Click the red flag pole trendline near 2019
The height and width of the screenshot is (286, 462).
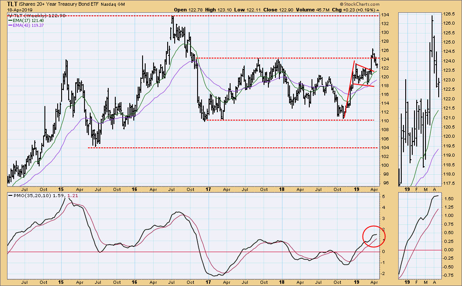(x=349, y=90)
